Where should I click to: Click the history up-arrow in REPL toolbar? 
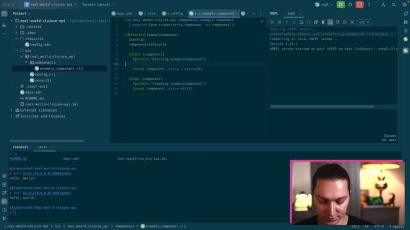pos(286,22)
